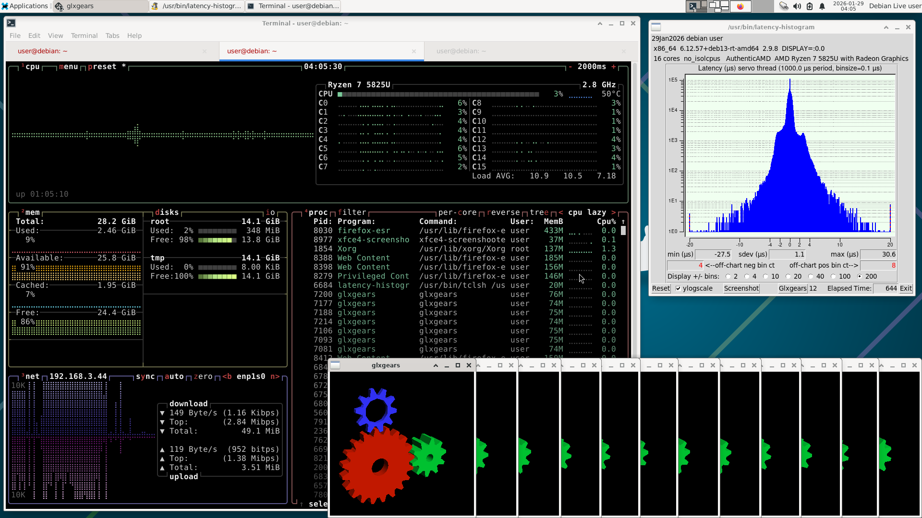Open glxgears taskbar window button
922x518 pixels.
click(101, 6)
